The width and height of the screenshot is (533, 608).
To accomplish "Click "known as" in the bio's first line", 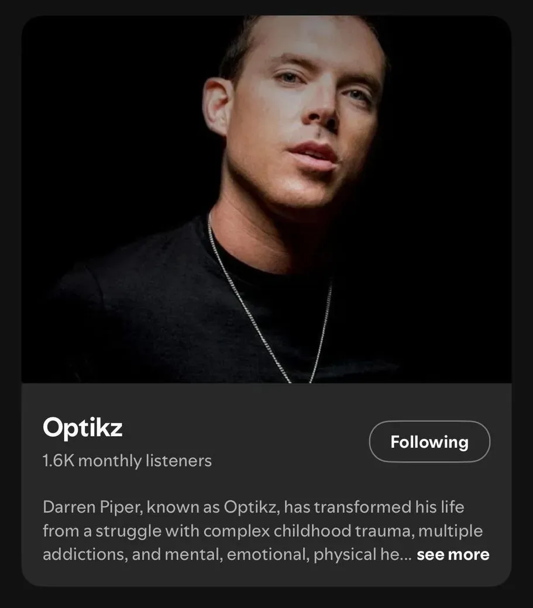I will pyautogui.click(x=182, y=507).
